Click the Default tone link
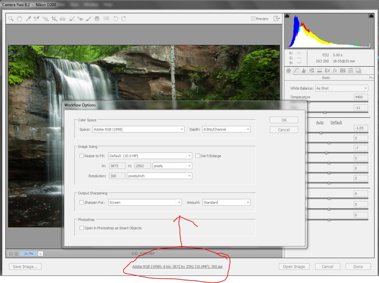The height and width of the screenshot is (283, 379). click(336, 122)
